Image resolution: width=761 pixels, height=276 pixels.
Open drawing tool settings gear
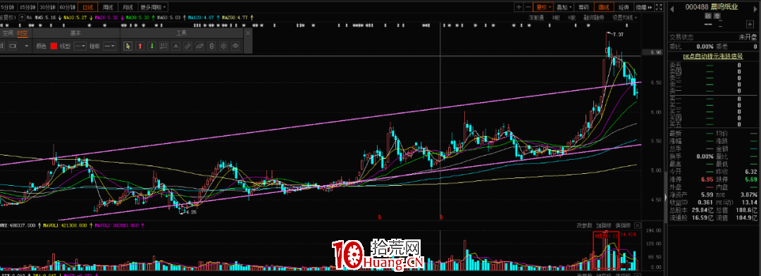pos(223,46)
